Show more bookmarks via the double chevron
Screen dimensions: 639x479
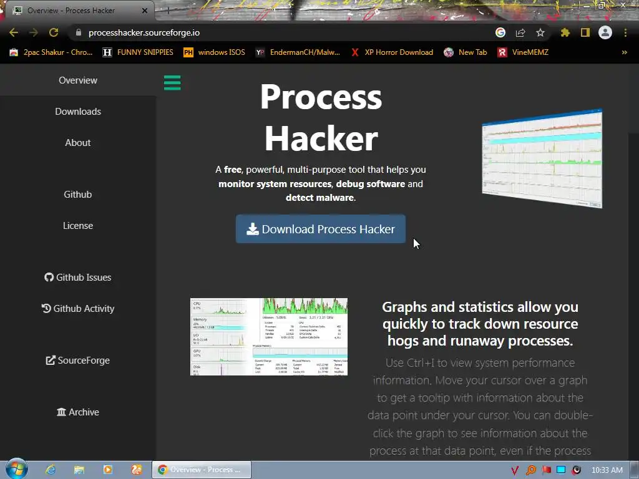(x=624, y=52)
